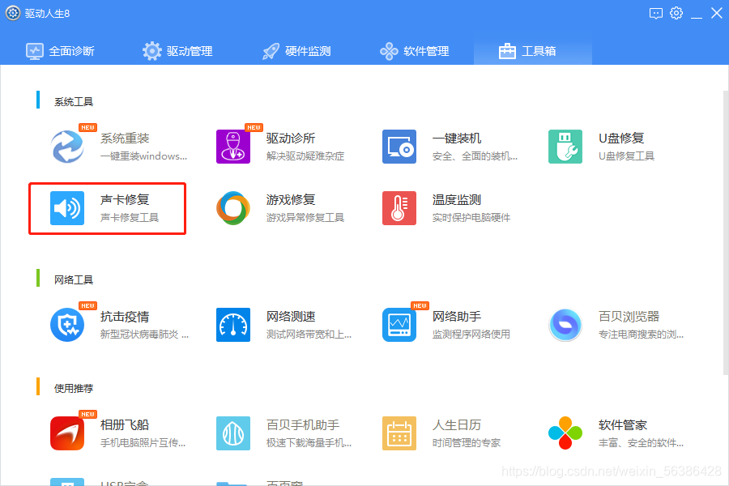The height and width of the screenshot is (486, 729).
Task: Click the 游戏修复 title text
Action: (x=291, y=199)
